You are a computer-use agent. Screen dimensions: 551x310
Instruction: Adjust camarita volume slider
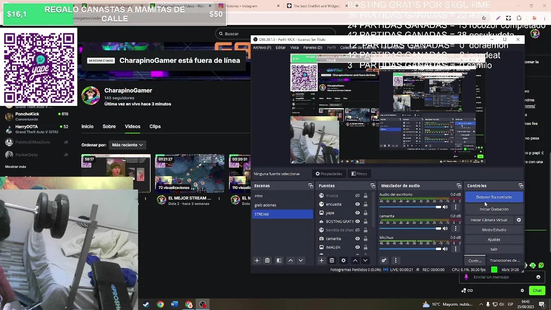click(x=410, y=229)
